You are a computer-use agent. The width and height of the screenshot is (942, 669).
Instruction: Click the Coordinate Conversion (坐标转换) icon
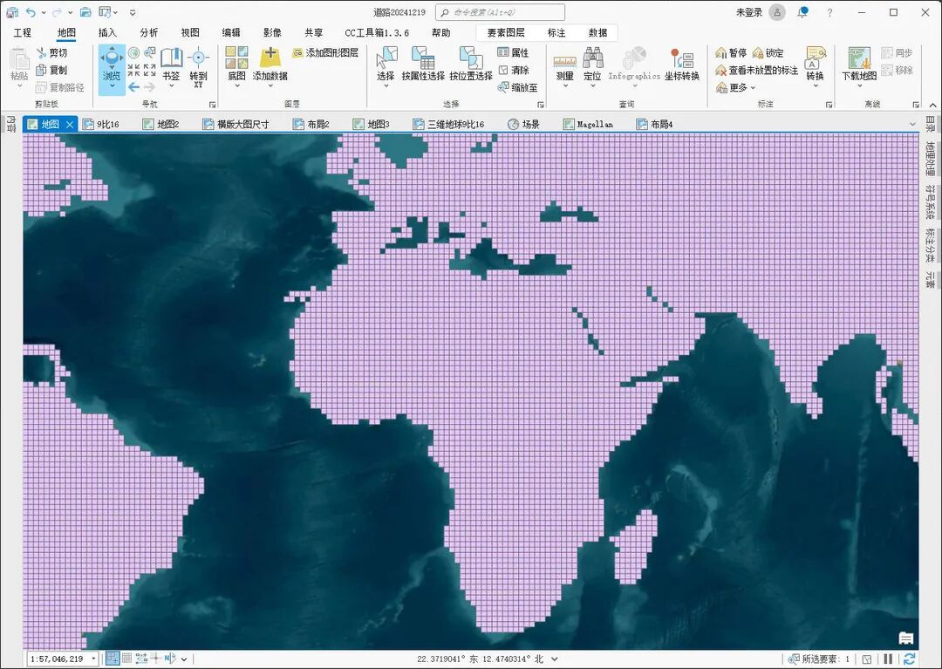point(682,58)
